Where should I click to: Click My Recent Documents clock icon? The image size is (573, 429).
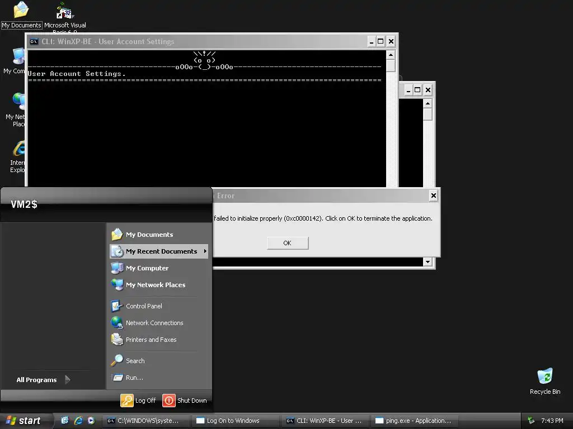click(x=117, y=251)
